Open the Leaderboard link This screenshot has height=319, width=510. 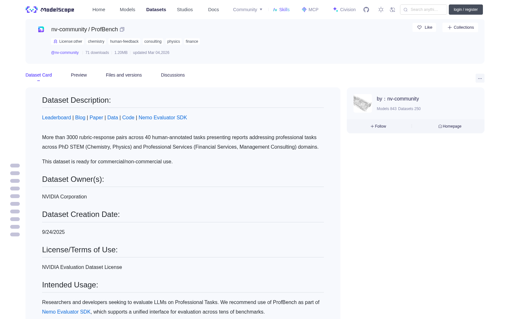[x=56, y=118]
